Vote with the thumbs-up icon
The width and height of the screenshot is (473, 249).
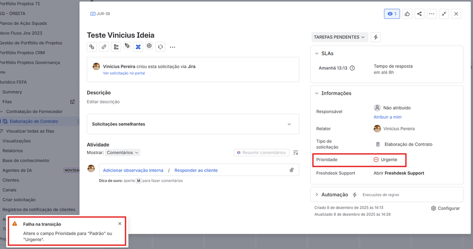pyautogui.click(x=407, y=14)
